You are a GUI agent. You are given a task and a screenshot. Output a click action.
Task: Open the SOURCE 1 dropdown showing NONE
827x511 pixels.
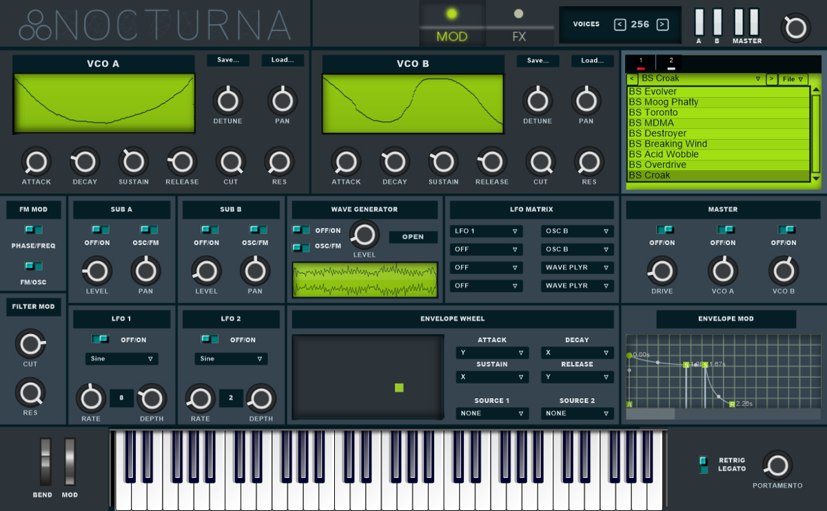pyautogui.click(x=491, y=413)
